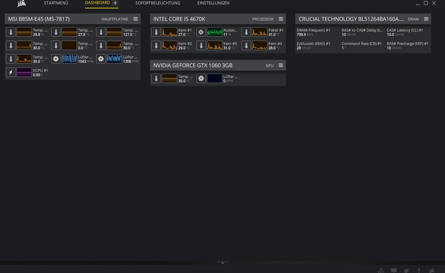Click the MSI B85M-E45 (MS-7817) panel title
445x273 pixels.
coord(39,19)
